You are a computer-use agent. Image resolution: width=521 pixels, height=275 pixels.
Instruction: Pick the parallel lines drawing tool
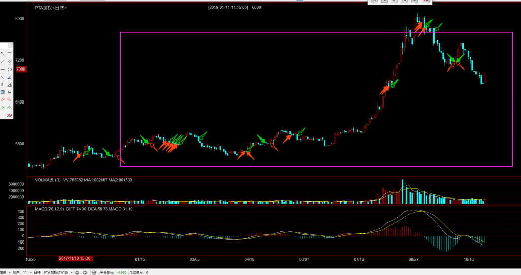10,61
